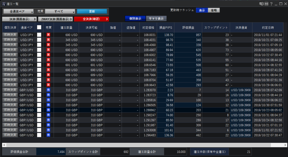Viewport: 288px width, 157px height.
Task: Click the left arrow of the horizontal scrollbar
Action: (x=4, y=145)
